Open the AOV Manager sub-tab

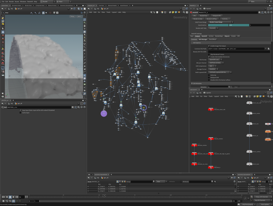coord(203,39)
